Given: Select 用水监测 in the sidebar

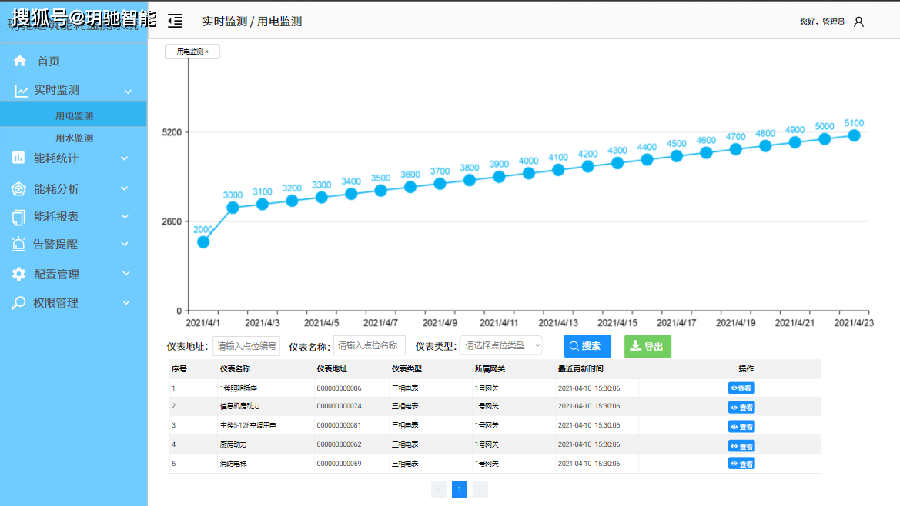Looking at the screenshot, I should pyautogui.click(x=74, y=138).
